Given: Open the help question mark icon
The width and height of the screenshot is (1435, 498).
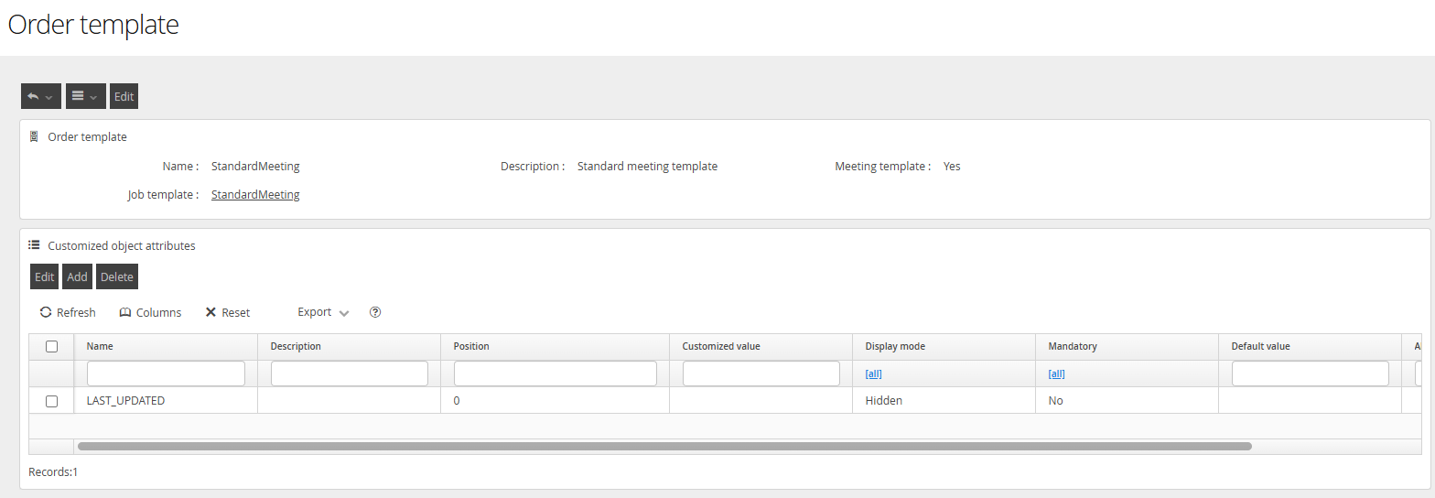Looking at the screenshot, I should (375, 312).
